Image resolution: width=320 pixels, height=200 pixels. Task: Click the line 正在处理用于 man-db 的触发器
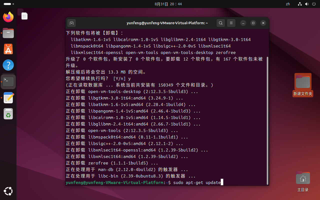[x=127, y=169]
